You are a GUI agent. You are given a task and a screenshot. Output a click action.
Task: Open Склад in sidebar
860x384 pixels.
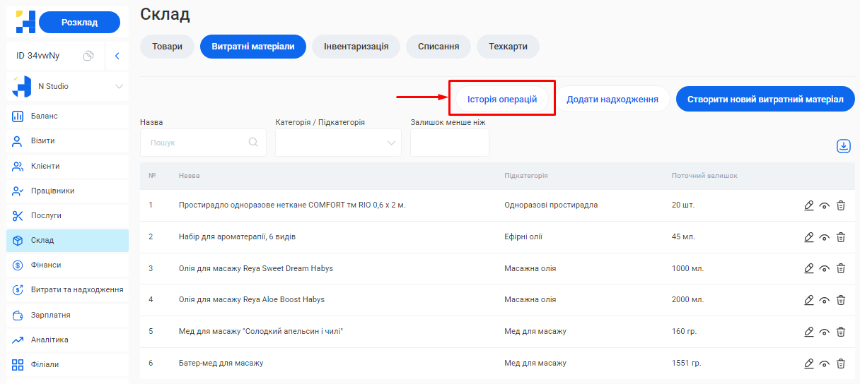[x=68, y=241]
